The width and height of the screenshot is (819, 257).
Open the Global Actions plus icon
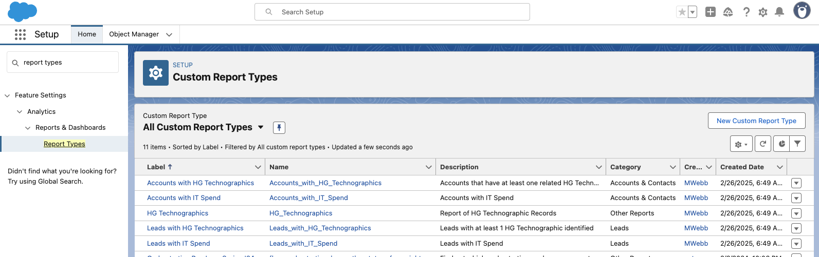click(711, 12)
